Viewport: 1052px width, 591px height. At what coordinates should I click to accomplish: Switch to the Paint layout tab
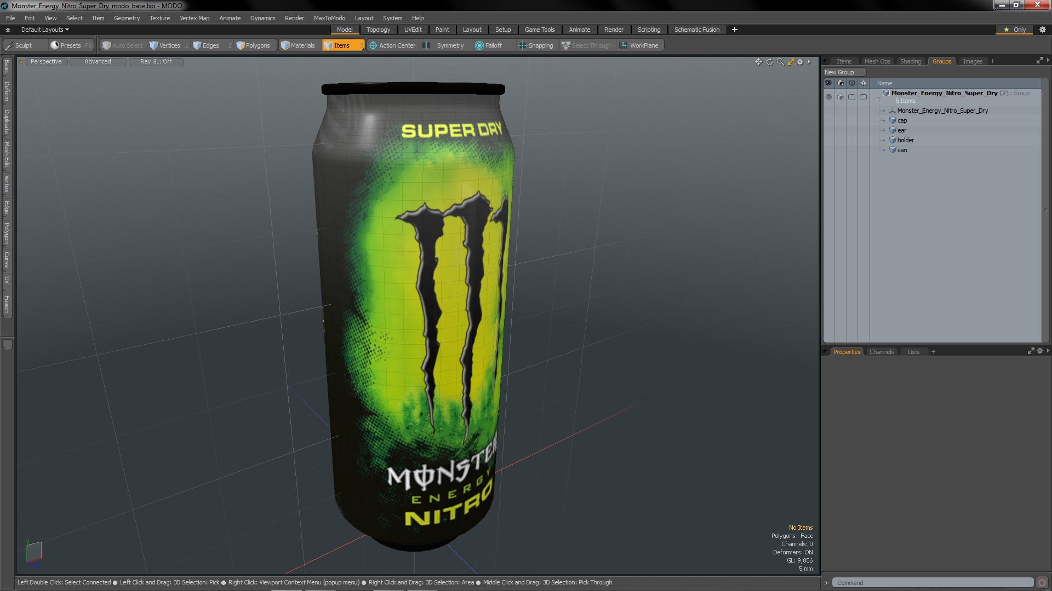[x=442, y=30]
